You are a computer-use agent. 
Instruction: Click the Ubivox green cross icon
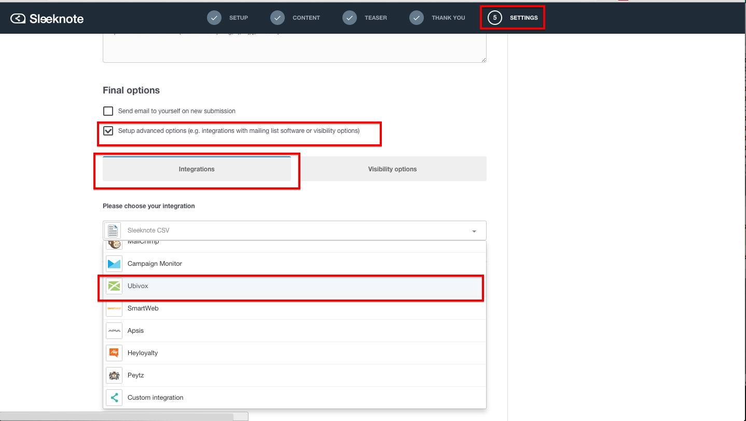coord(114,286)
